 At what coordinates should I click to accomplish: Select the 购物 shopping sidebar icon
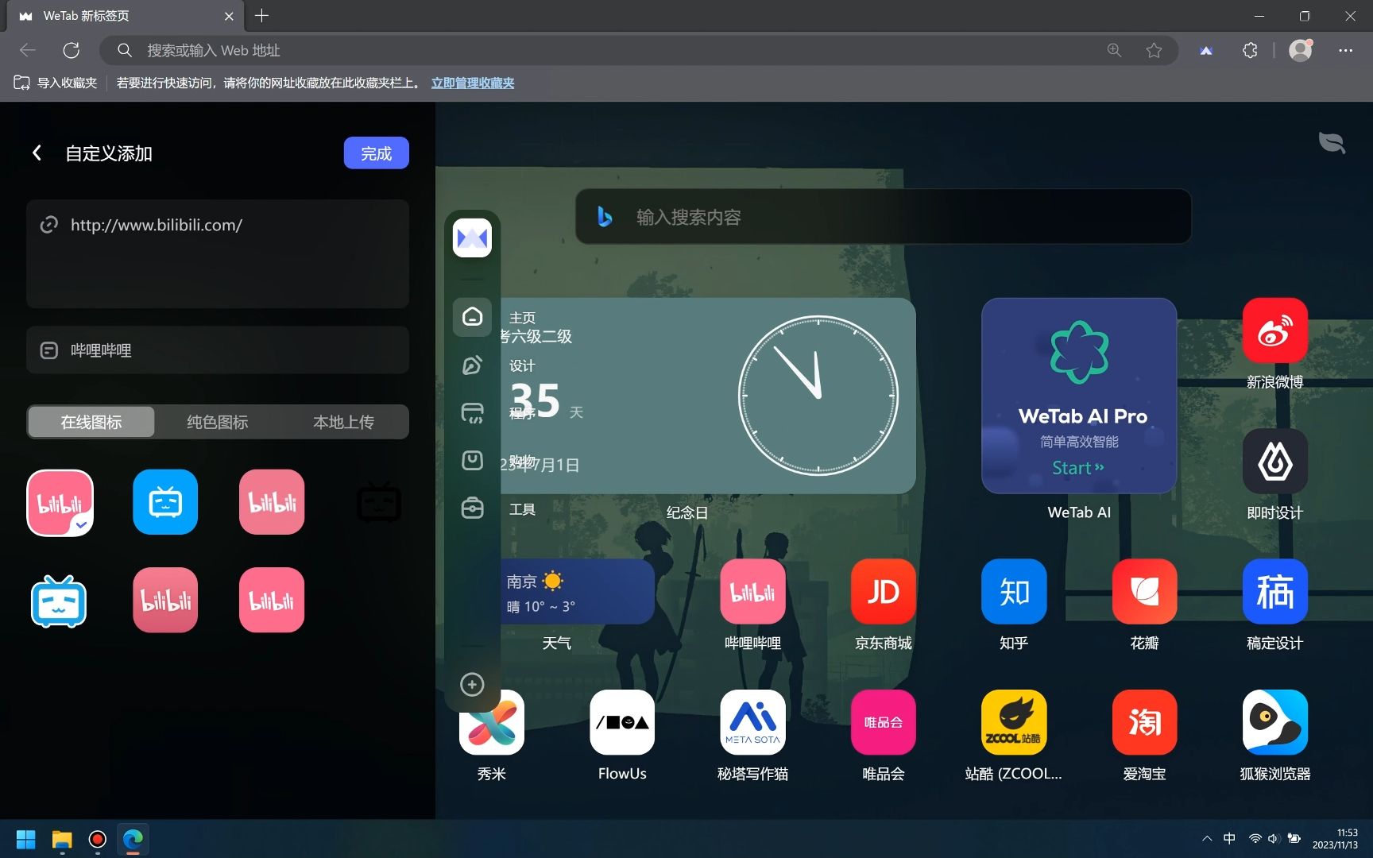[472, 461]
